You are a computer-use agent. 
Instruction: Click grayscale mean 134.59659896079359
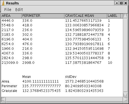tap(84, 30)
